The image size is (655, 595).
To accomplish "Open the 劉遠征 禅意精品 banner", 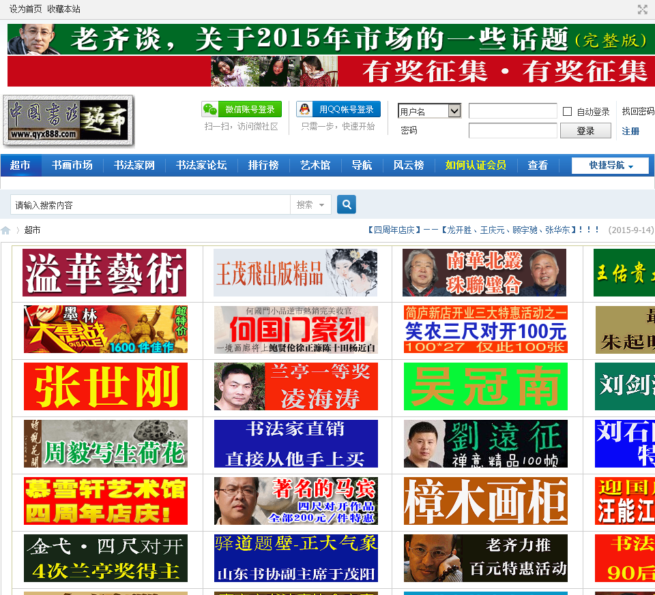I will click(x=486, y=444).
